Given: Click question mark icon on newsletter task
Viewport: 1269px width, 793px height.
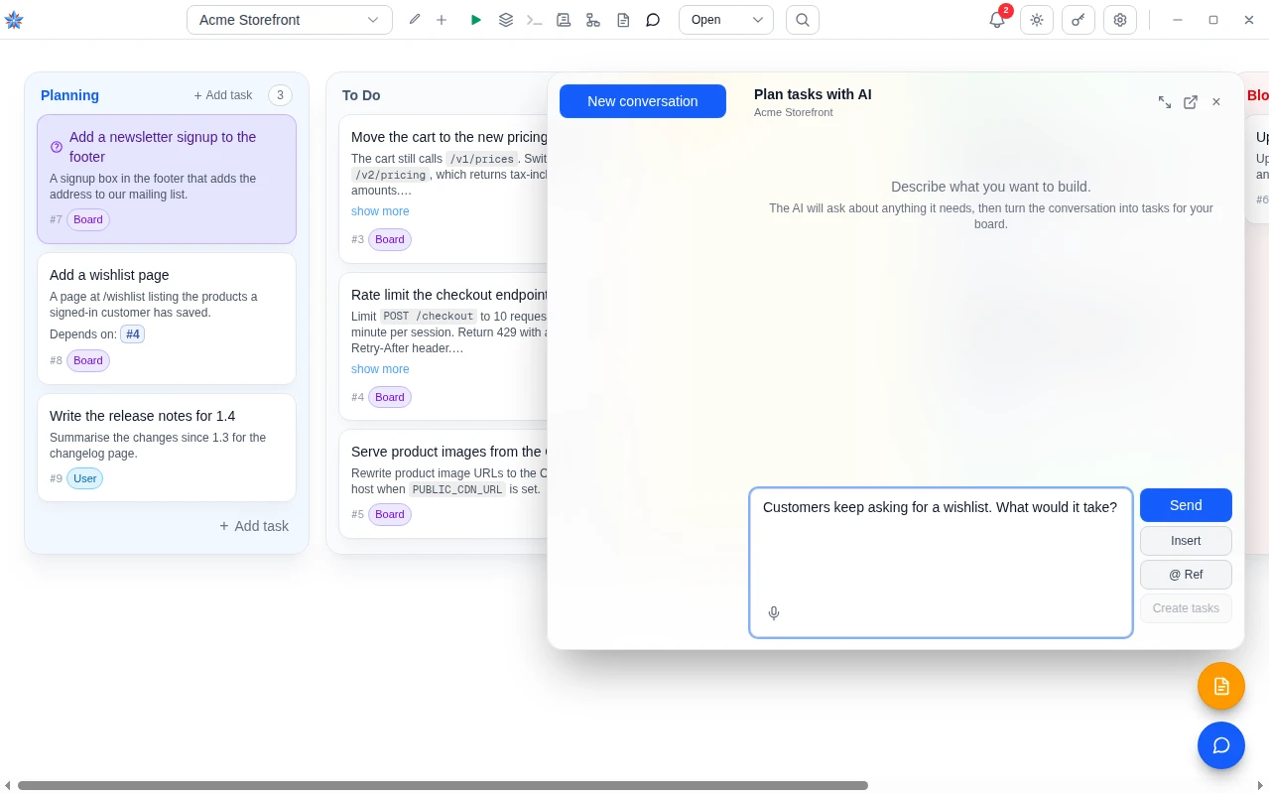Looking at the screenshot, I should click(57, 147).
